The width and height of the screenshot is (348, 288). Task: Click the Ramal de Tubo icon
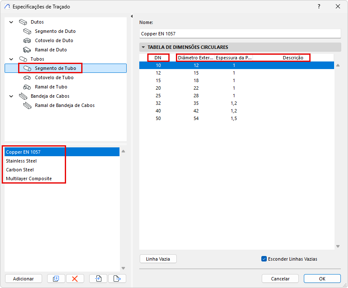[x=27, y=87]
